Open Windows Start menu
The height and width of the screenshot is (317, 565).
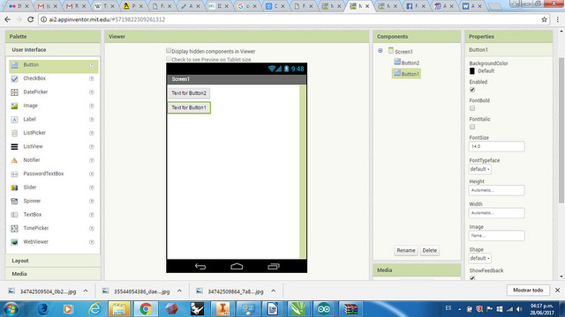coord(11,309)
